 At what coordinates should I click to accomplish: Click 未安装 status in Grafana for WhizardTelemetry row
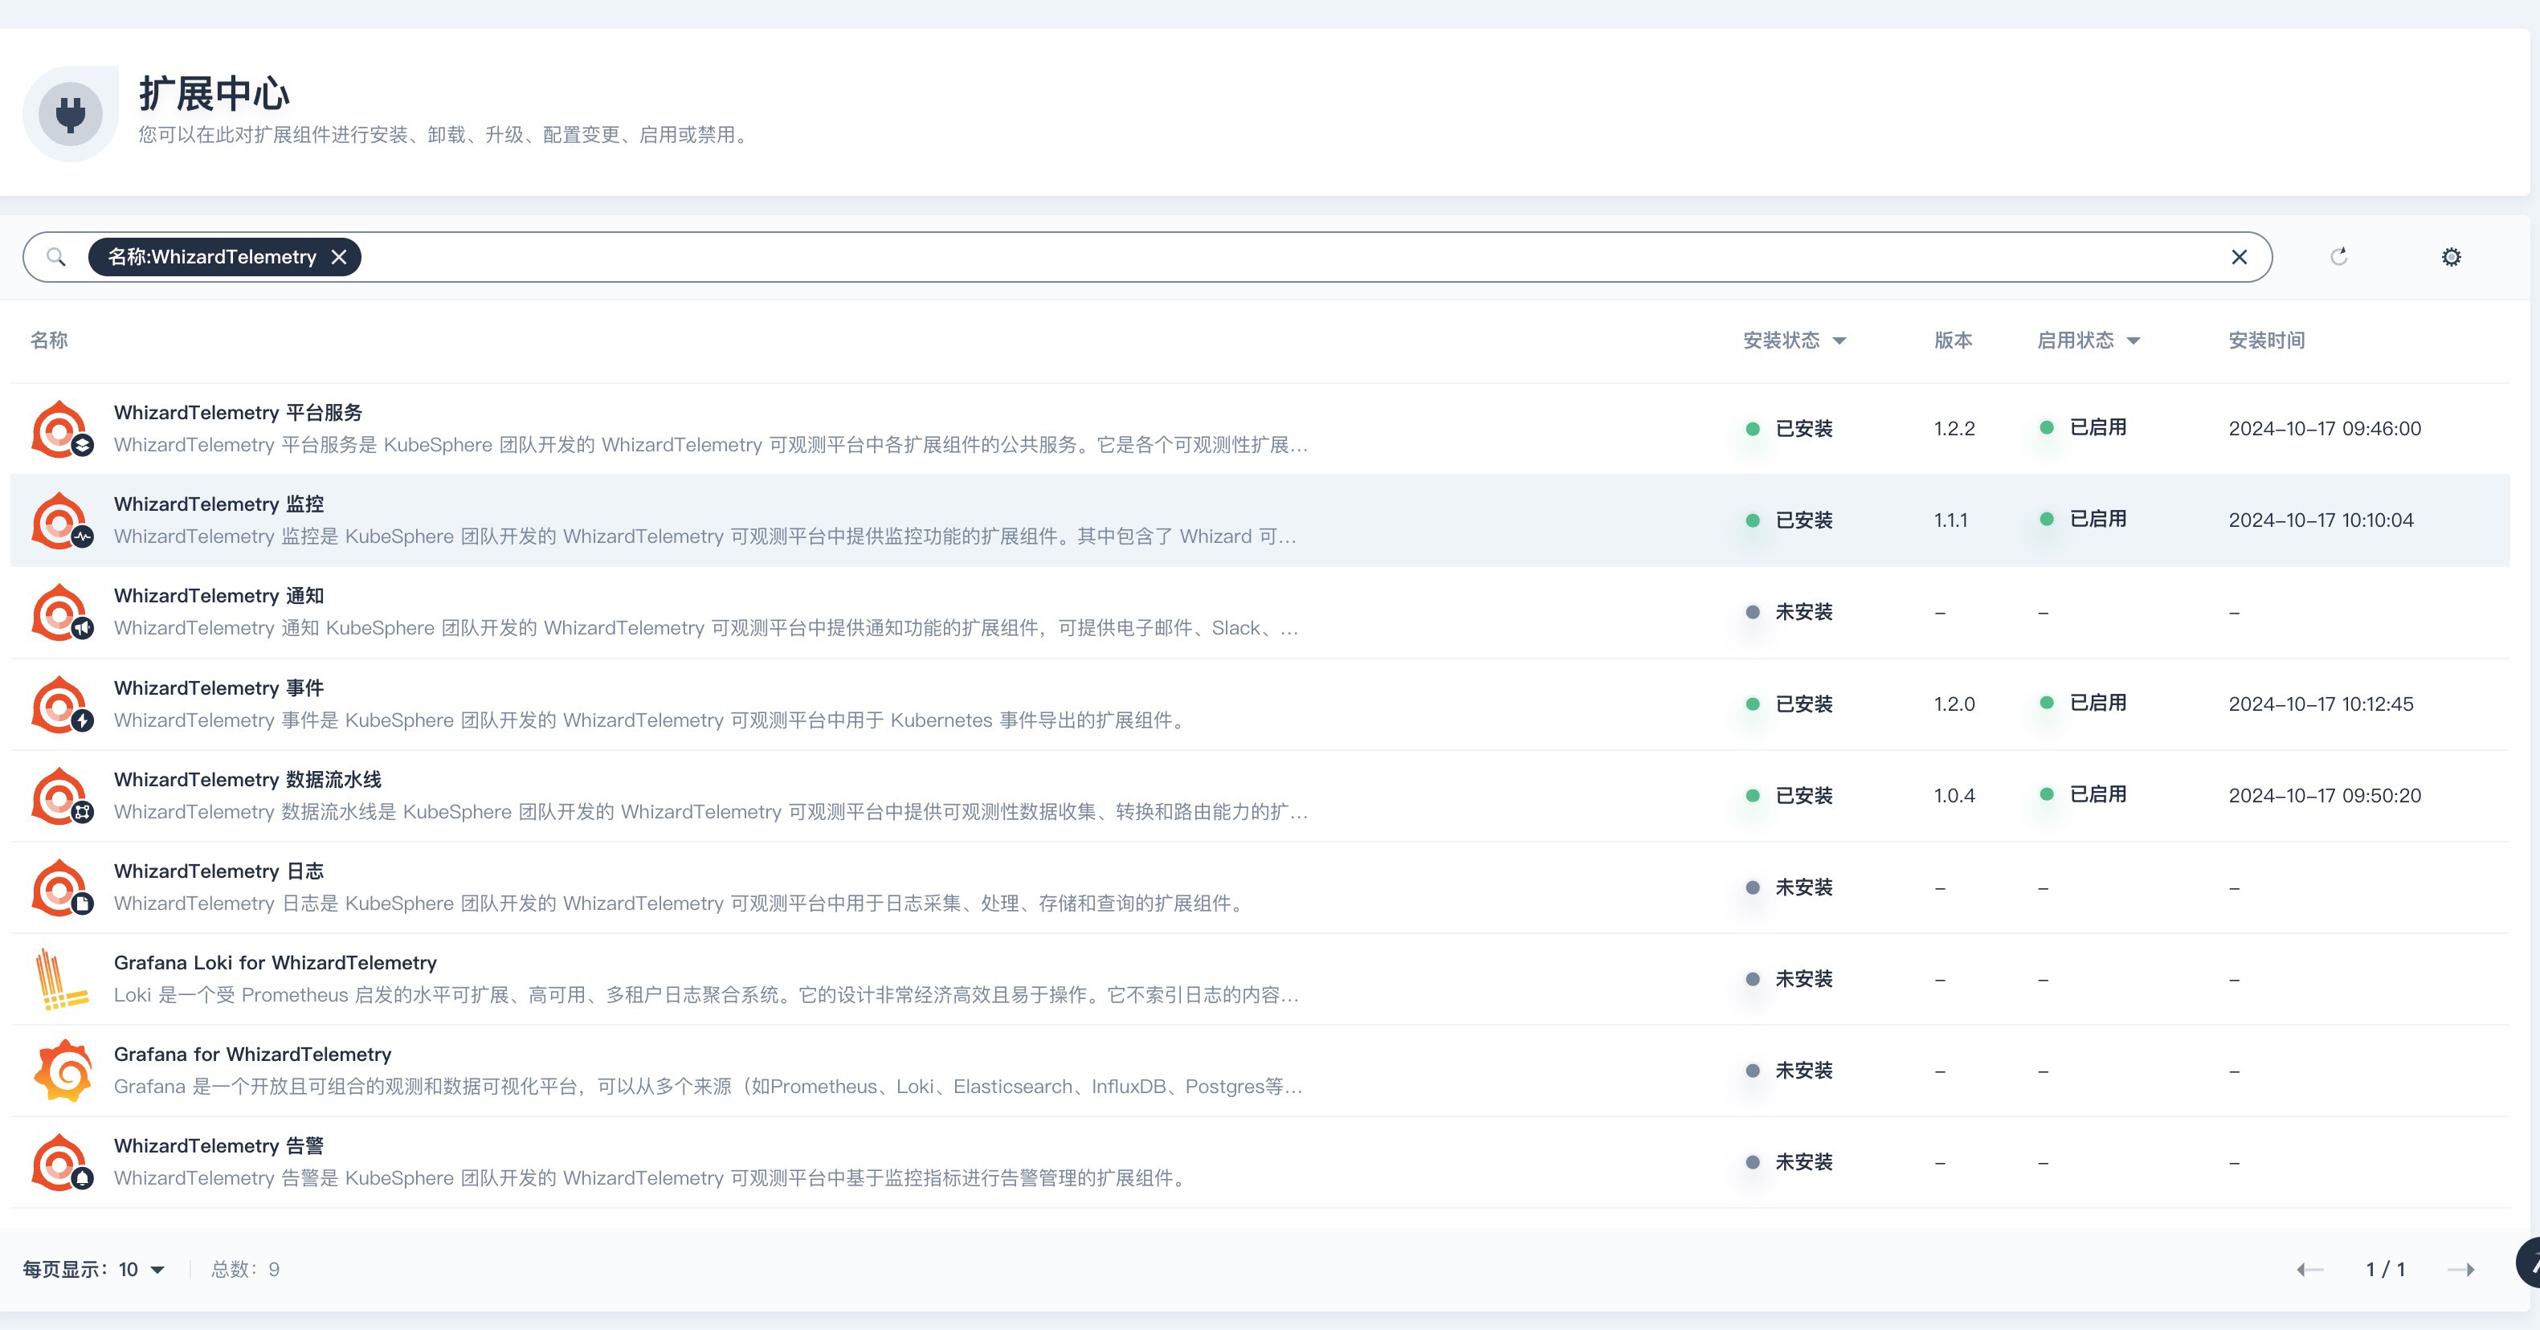[1789, 1071]
